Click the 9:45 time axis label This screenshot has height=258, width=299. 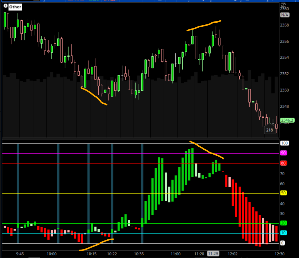[20, 254]
